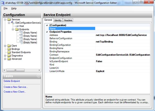The height and width of the screenshot is (111, 155).
Task: Switch to the Identity tab
Action: point(58,20)
